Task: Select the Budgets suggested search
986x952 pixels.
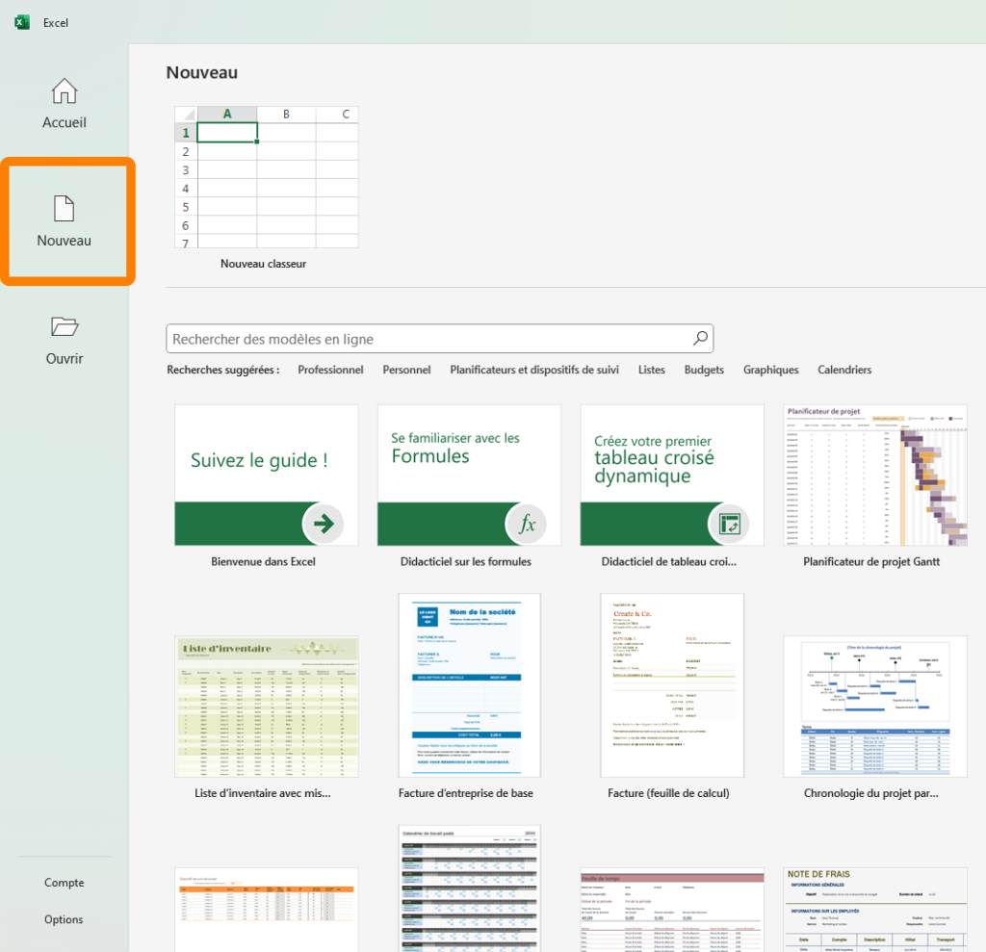Action: [704, 370]
